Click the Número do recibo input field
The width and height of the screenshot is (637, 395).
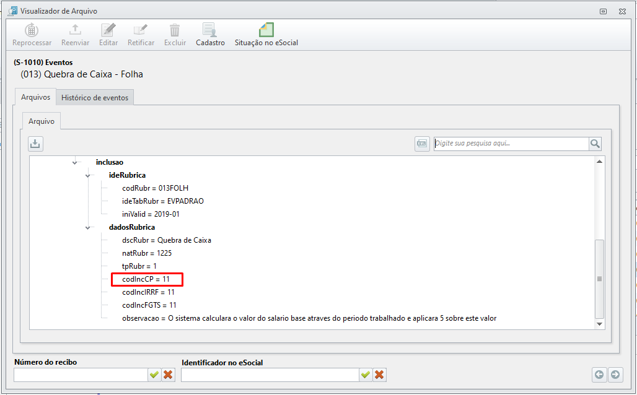click(81, 375)
